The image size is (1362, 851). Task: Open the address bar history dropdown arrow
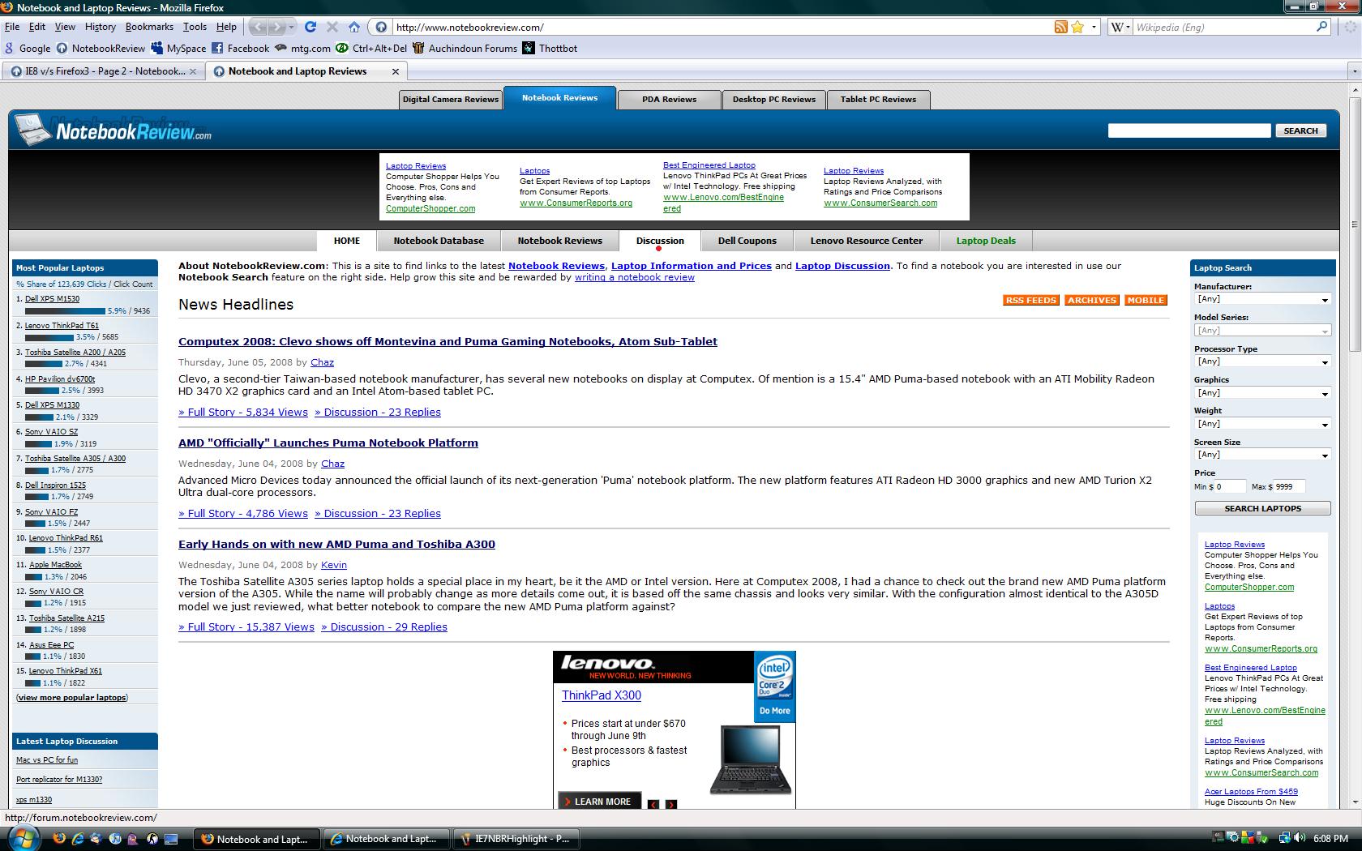1094,27
